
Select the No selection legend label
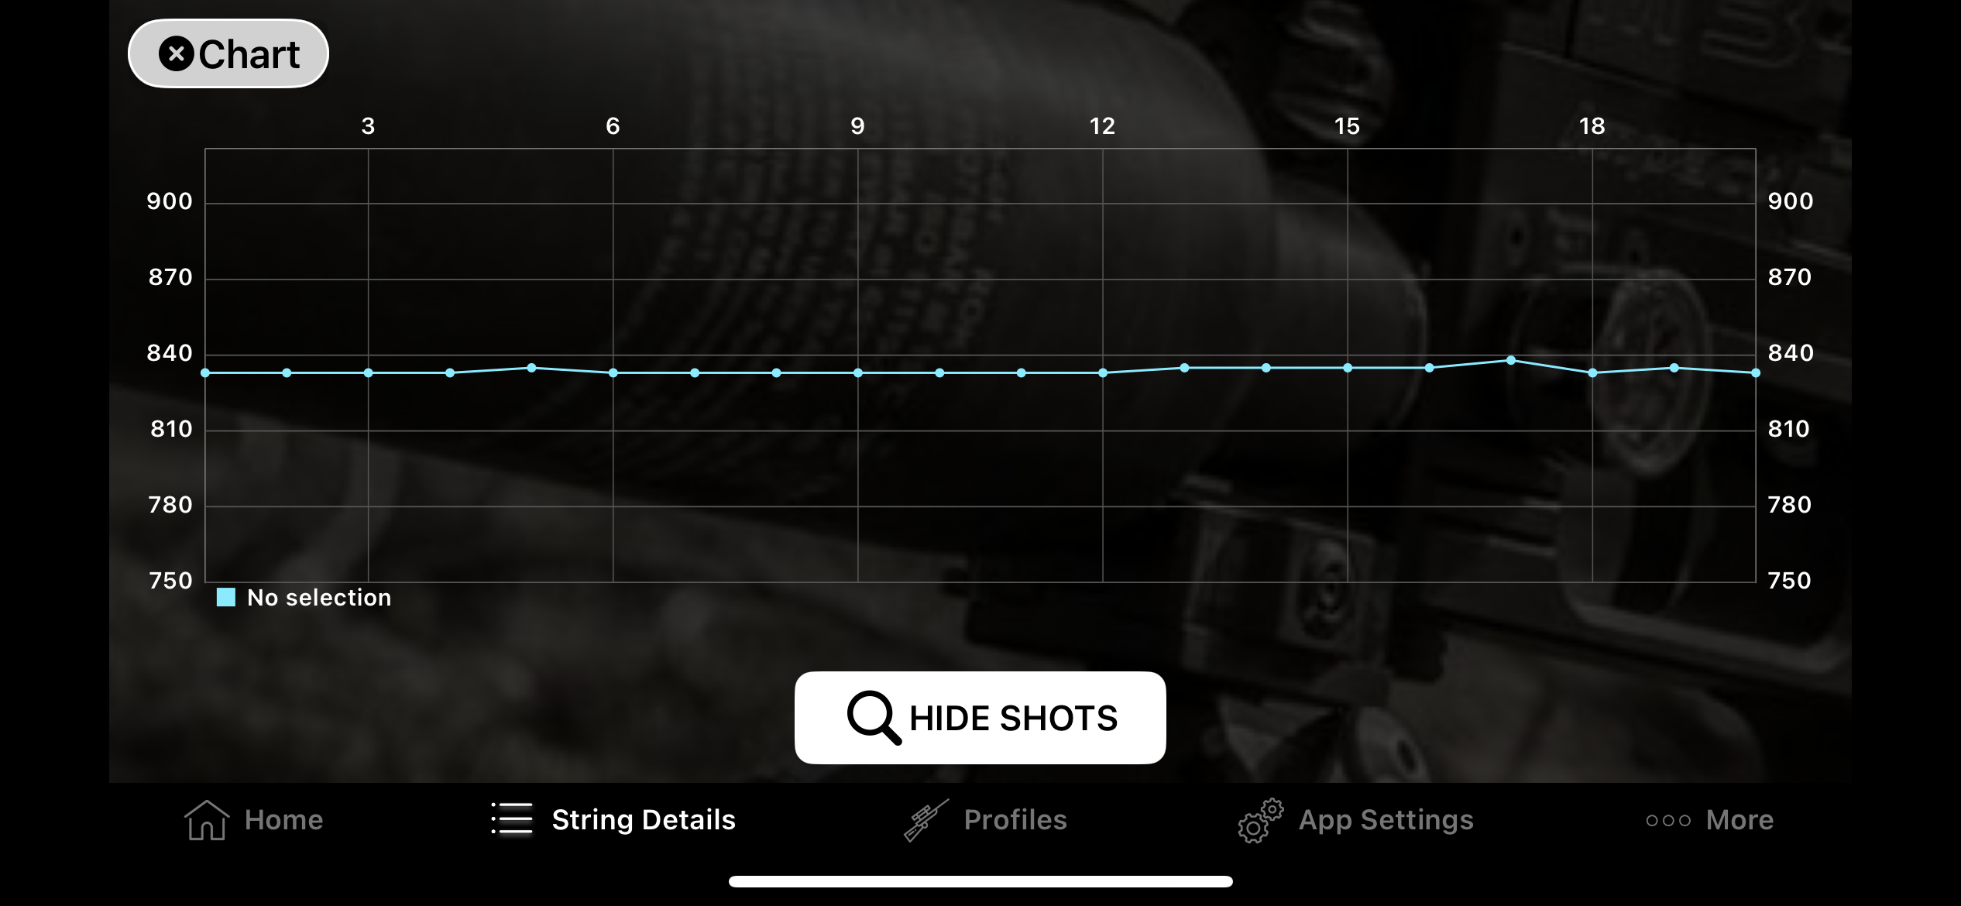pos(319,597)
